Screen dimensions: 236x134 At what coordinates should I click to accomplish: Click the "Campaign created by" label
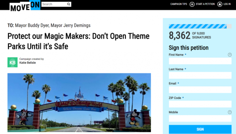click(x=32, y=59)
